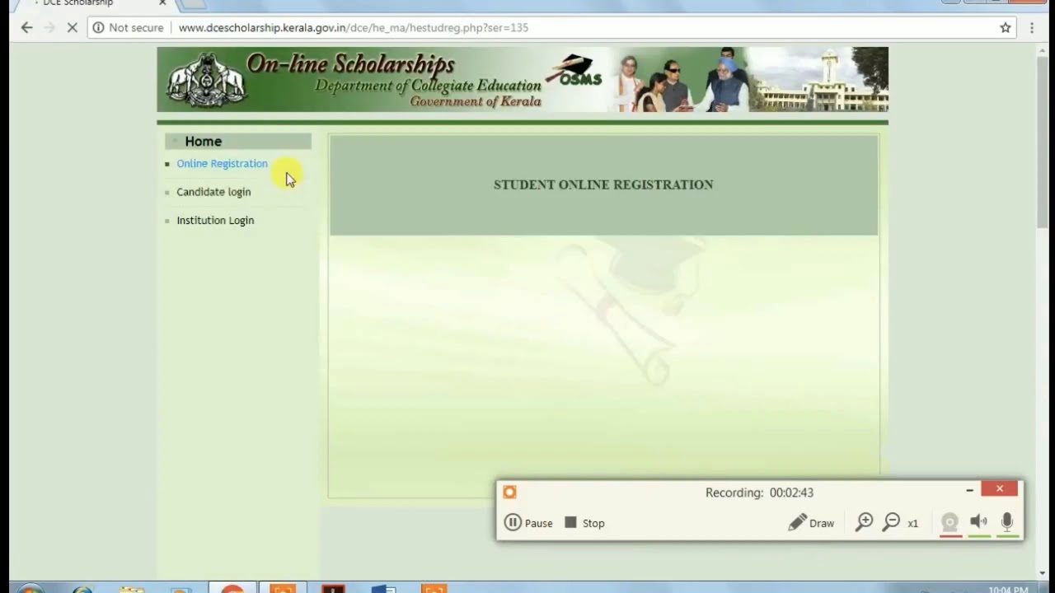Click the browser forward arrow

coord(49,28)
